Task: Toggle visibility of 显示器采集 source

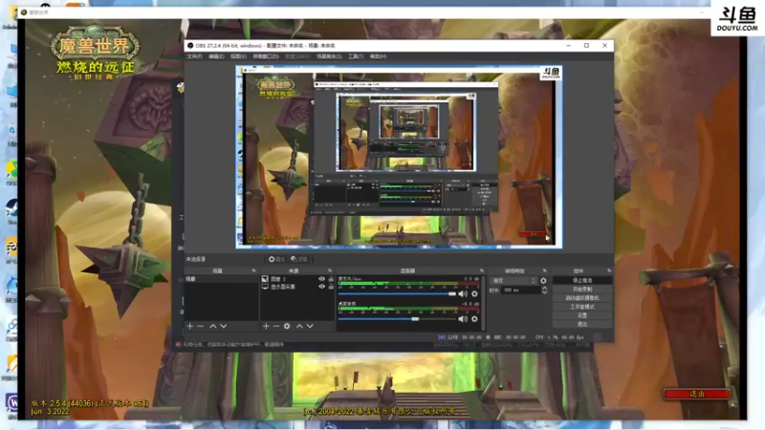Action: 321,287
